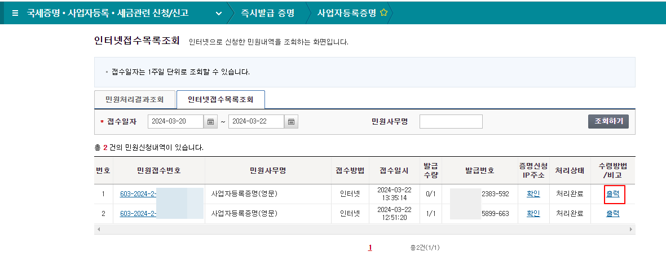Select 인터넷접수목록조회 tab
The height and width of the screenshot is (260, 666).
click(x=220, y=100)
